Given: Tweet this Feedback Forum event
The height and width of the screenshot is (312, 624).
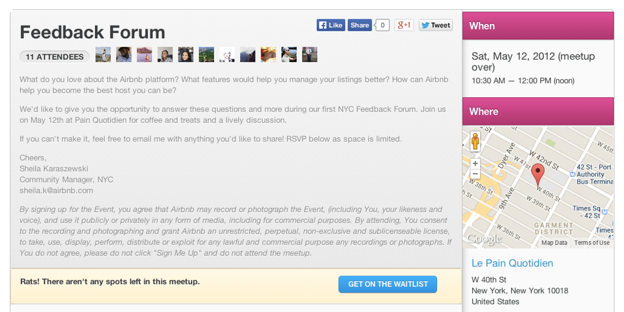Looking at the screenshot, I should pos(436,25).
